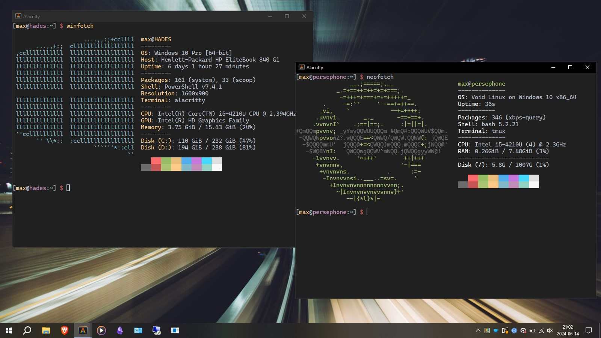Click the persephone prompt below the Void logo

pos(332,212)
